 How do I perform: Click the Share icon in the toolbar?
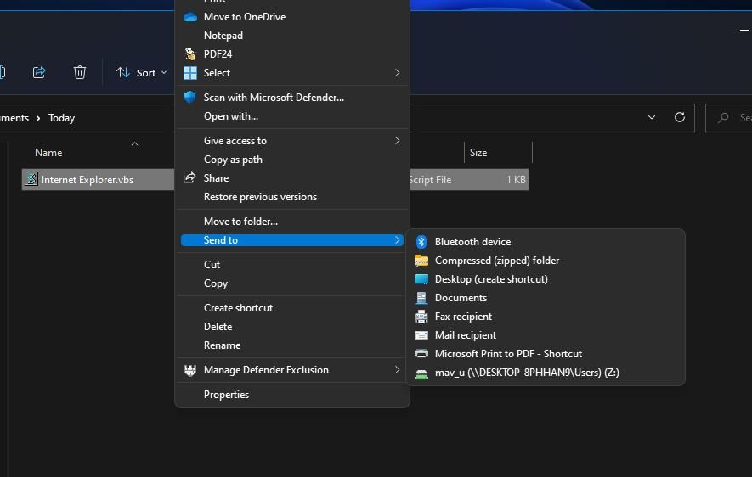tap(39, 72)
